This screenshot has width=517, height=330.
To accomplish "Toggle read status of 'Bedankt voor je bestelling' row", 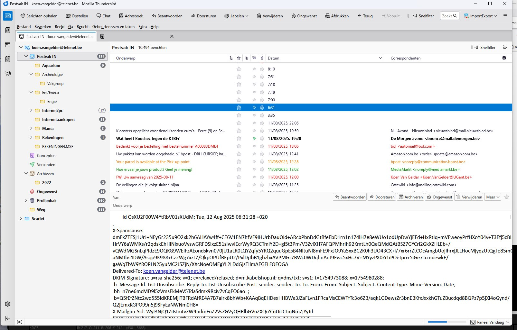I will click(254, 146).
